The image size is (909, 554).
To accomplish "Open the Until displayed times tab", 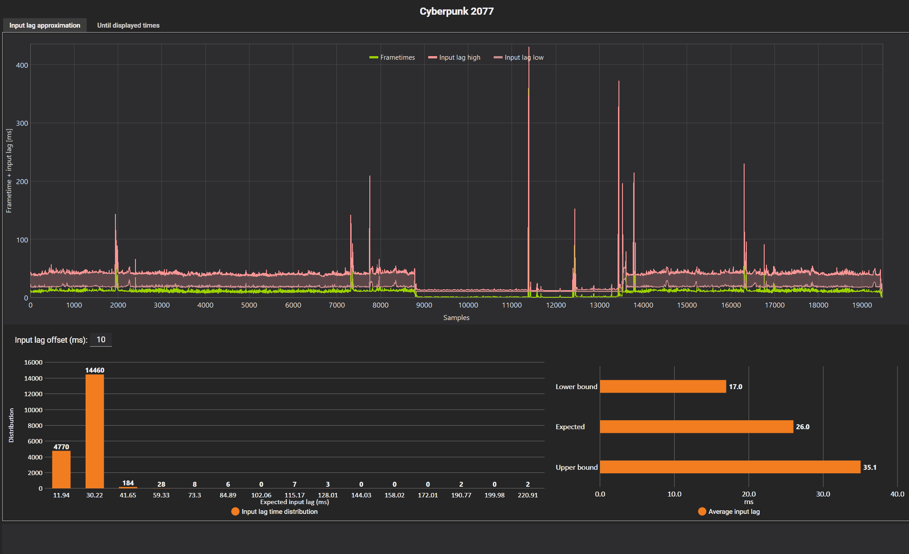I will (128, 25).
